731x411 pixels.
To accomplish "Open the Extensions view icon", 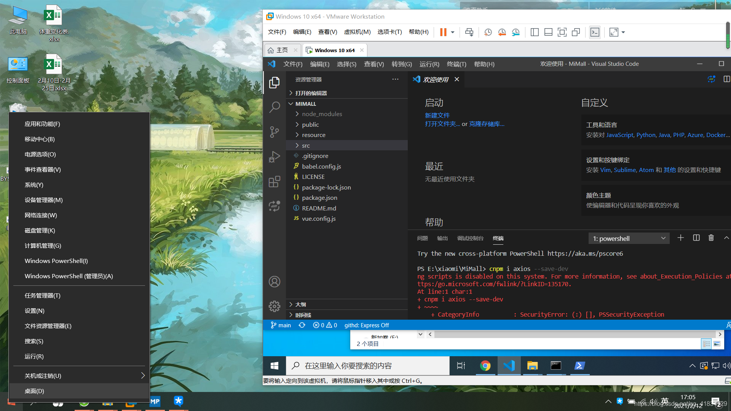I will 274,182.
